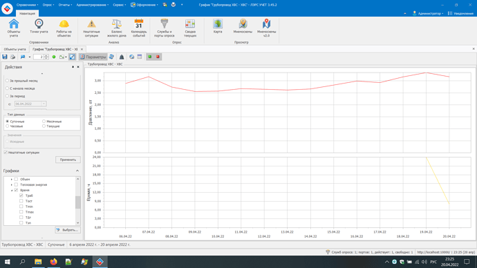The height and width of the screenshot is (268, 477).
Task: Click the window layout toolbar icon
Action: tap(140, 57)
